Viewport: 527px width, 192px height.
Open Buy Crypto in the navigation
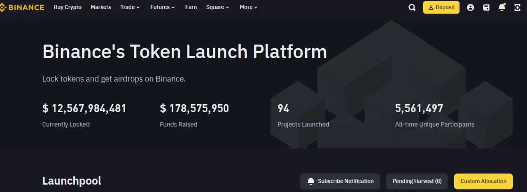click(x=68, y=7)
